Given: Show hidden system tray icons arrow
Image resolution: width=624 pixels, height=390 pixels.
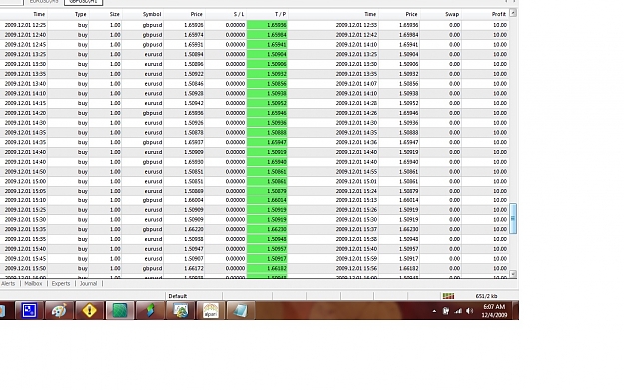Looking at the screenshot, I should 434,311.
